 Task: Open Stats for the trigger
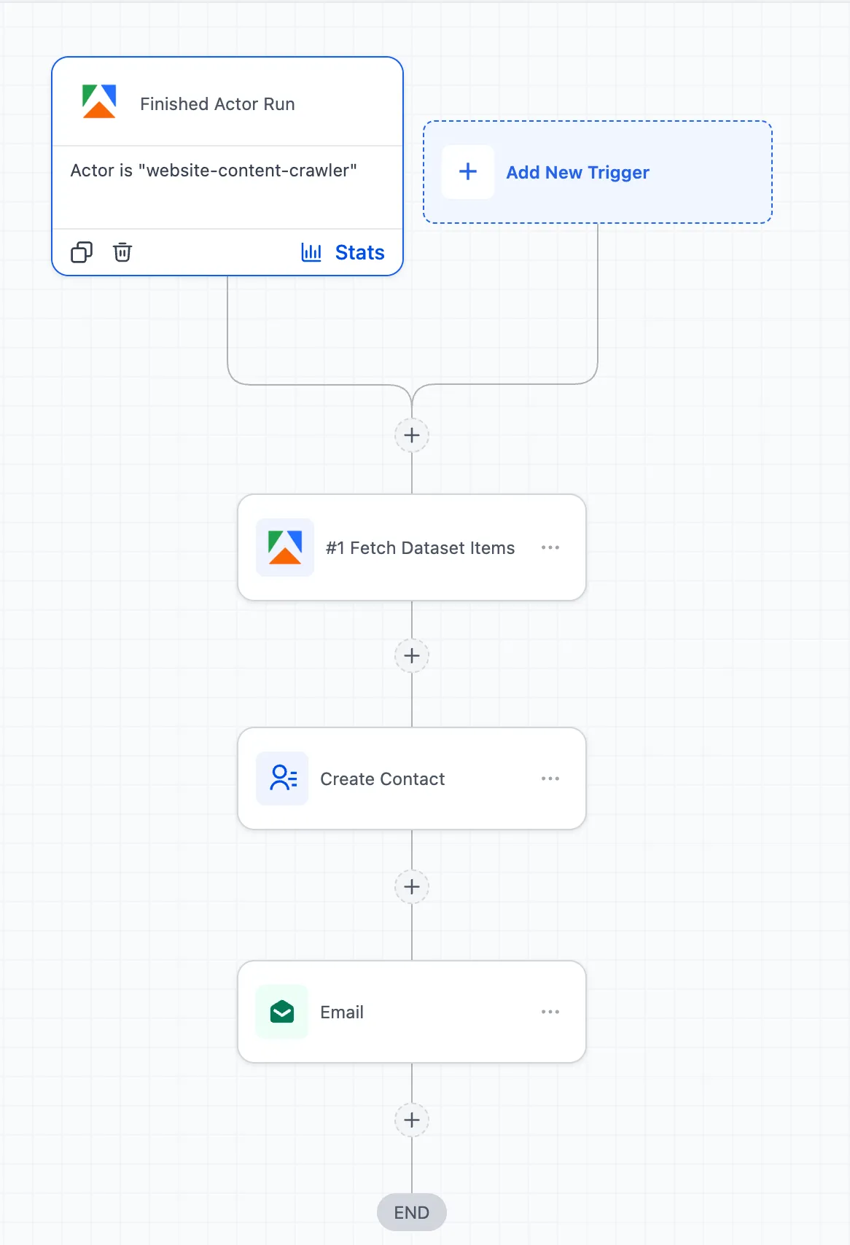click(359, 252)
